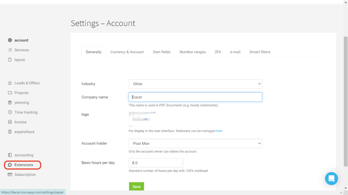This screenshot has width=348, height=195.
Task: Click the clock icon for Time tracking
Action: 10,112
